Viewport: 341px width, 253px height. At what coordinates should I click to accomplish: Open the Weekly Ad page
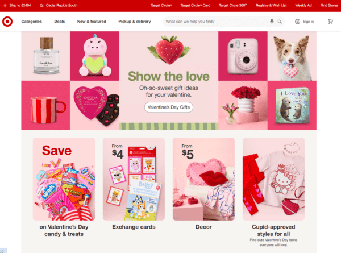[x=303, y=6]
